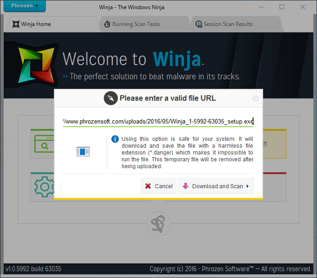Click the green browser search tile icon
Screen dimensions: 317x278
pyautogui.click(x=44, y=144)
